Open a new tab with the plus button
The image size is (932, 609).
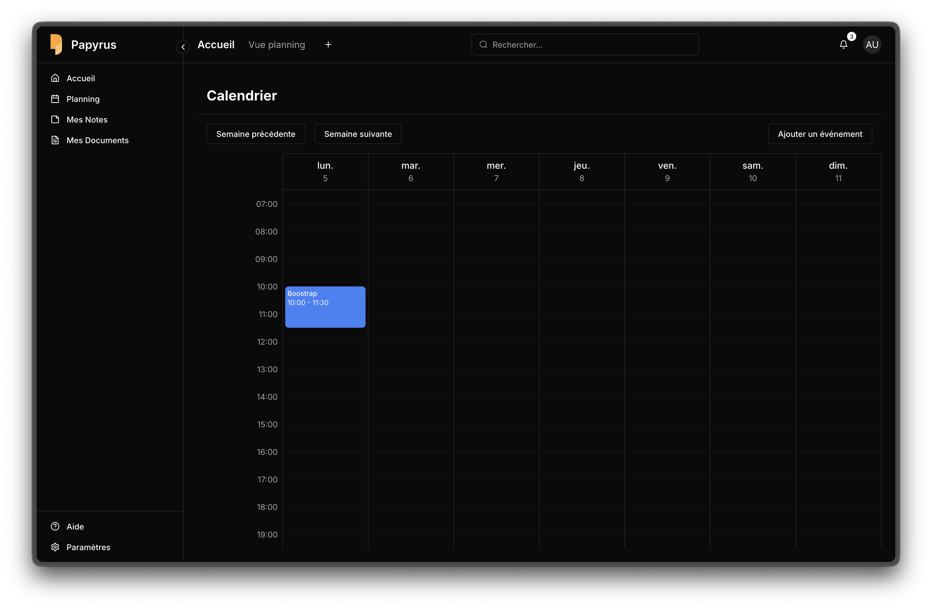click(x=328, y=44)
